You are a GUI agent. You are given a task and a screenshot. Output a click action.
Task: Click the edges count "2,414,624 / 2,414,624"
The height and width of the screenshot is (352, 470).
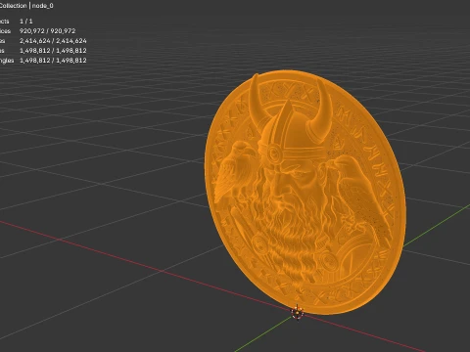pyautogui.click(x=53, y=41)
